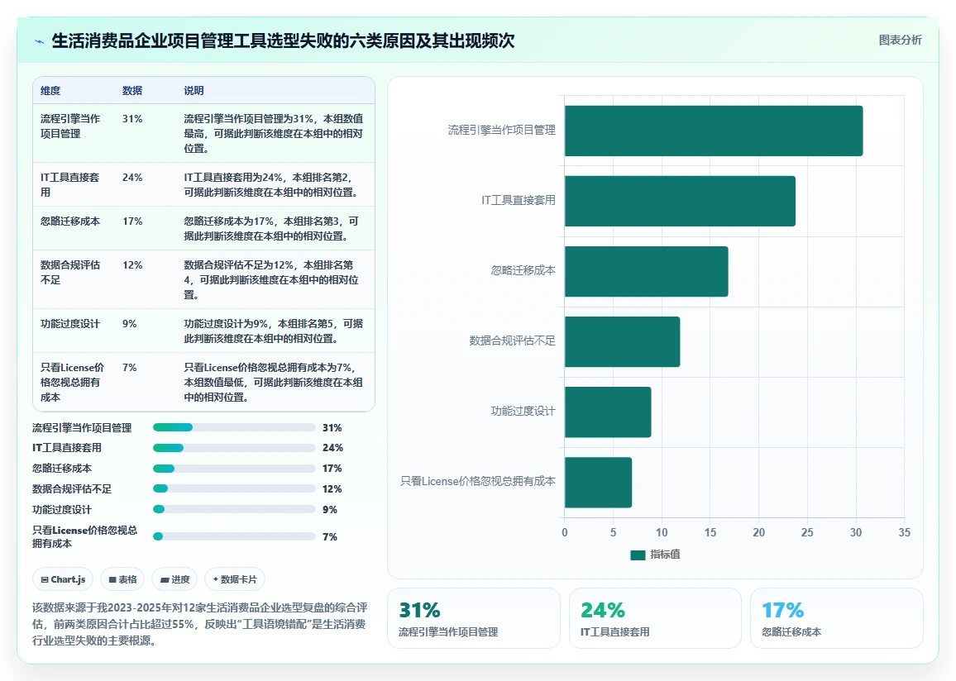Image resolution: width=956 pixels, height=681 pixels.
Task: Click the chart bar for 只看License价格忽视总拥有成本
Action: [x=598, y=483]
